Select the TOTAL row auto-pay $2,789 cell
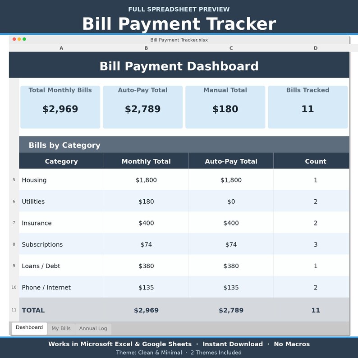358x358 pixels. (231, 310)
